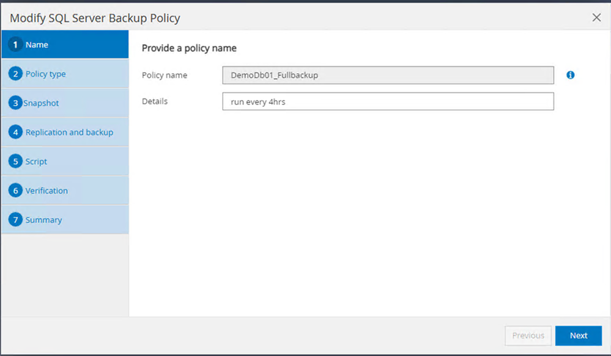The height and width of the screenshot is (356, 611).
Task: Click the step 1 number circle icon
Action: pyautogui.click(x=15, y=45)
